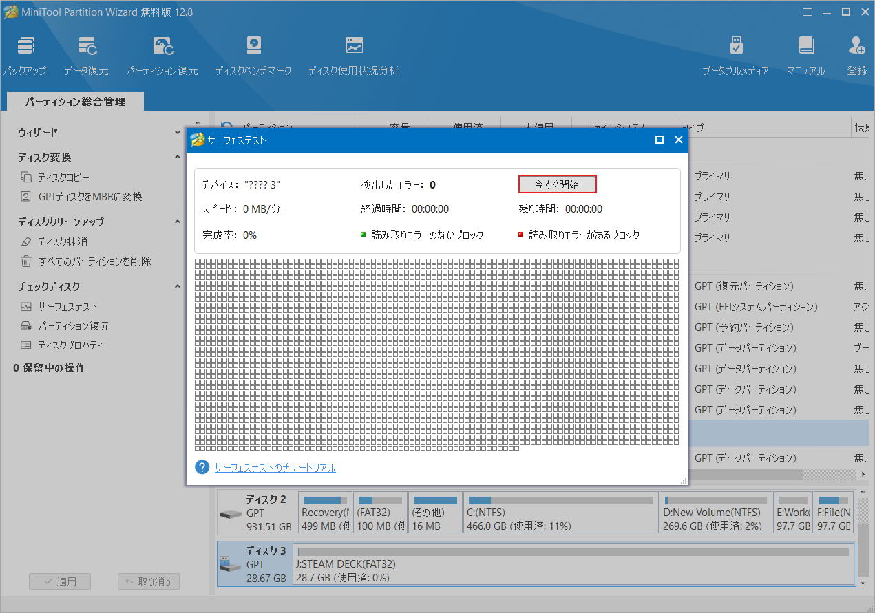Select the (その他) 16 MB partition block
This screenshot has width=875, height=613.
434,513
